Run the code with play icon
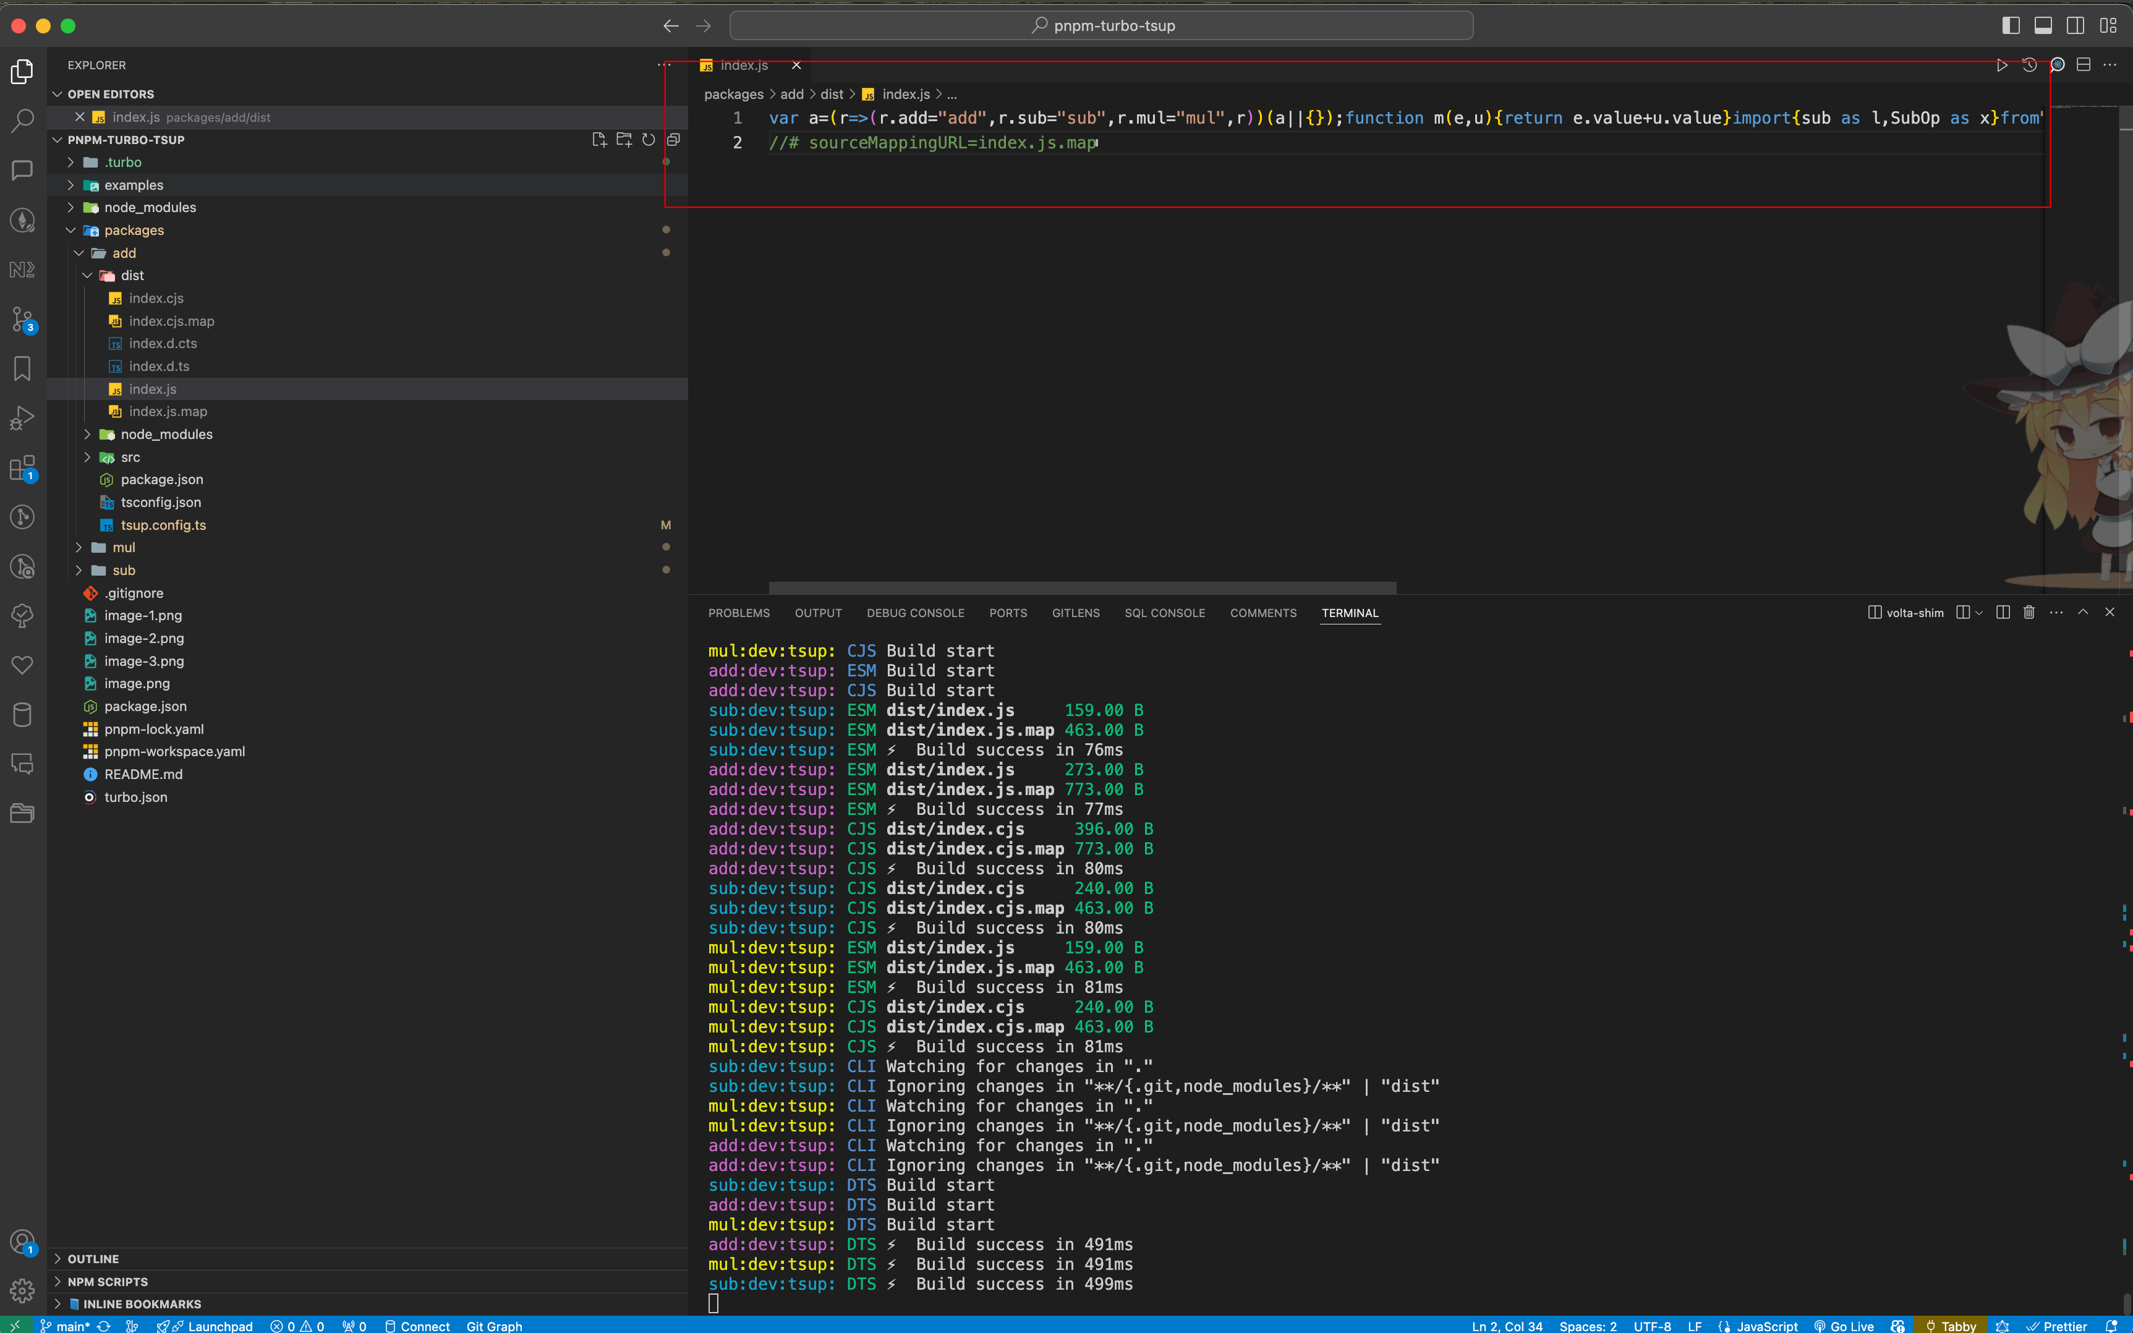Image resolution: width=2133 pixels, height=1333 pixels. tap(2002, 66)
